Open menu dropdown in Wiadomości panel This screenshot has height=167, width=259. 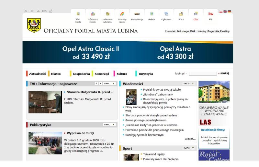[x=189, y=83]
